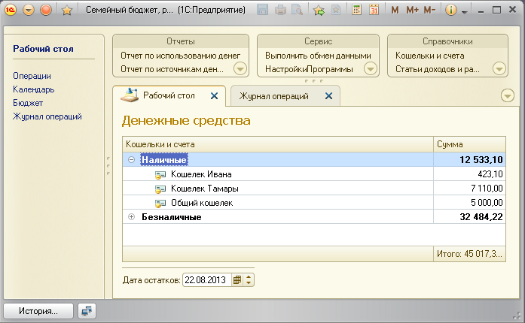Click the Денежные средства heading

pyautogui.click(x=186, y=121)
